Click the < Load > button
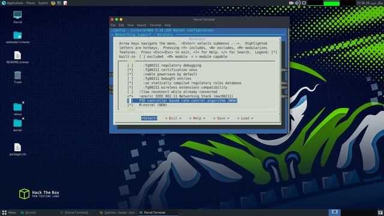 [245, 118]
